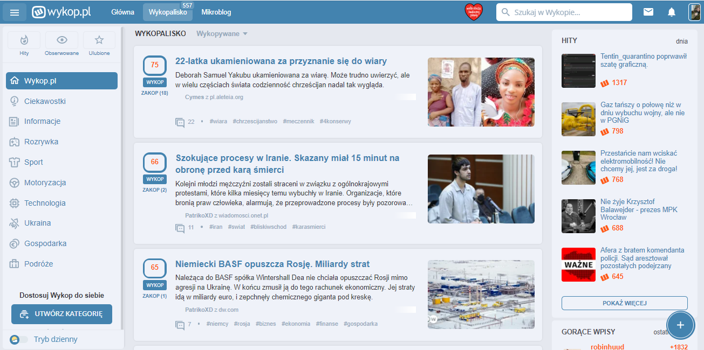Select Technologia category in sidebar

(45, 203)
